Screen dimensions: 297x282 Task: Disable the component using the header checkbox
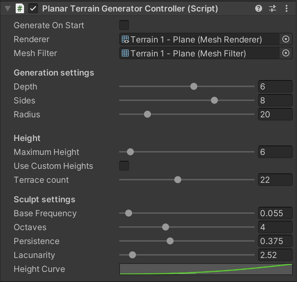(x=33, y=8)
